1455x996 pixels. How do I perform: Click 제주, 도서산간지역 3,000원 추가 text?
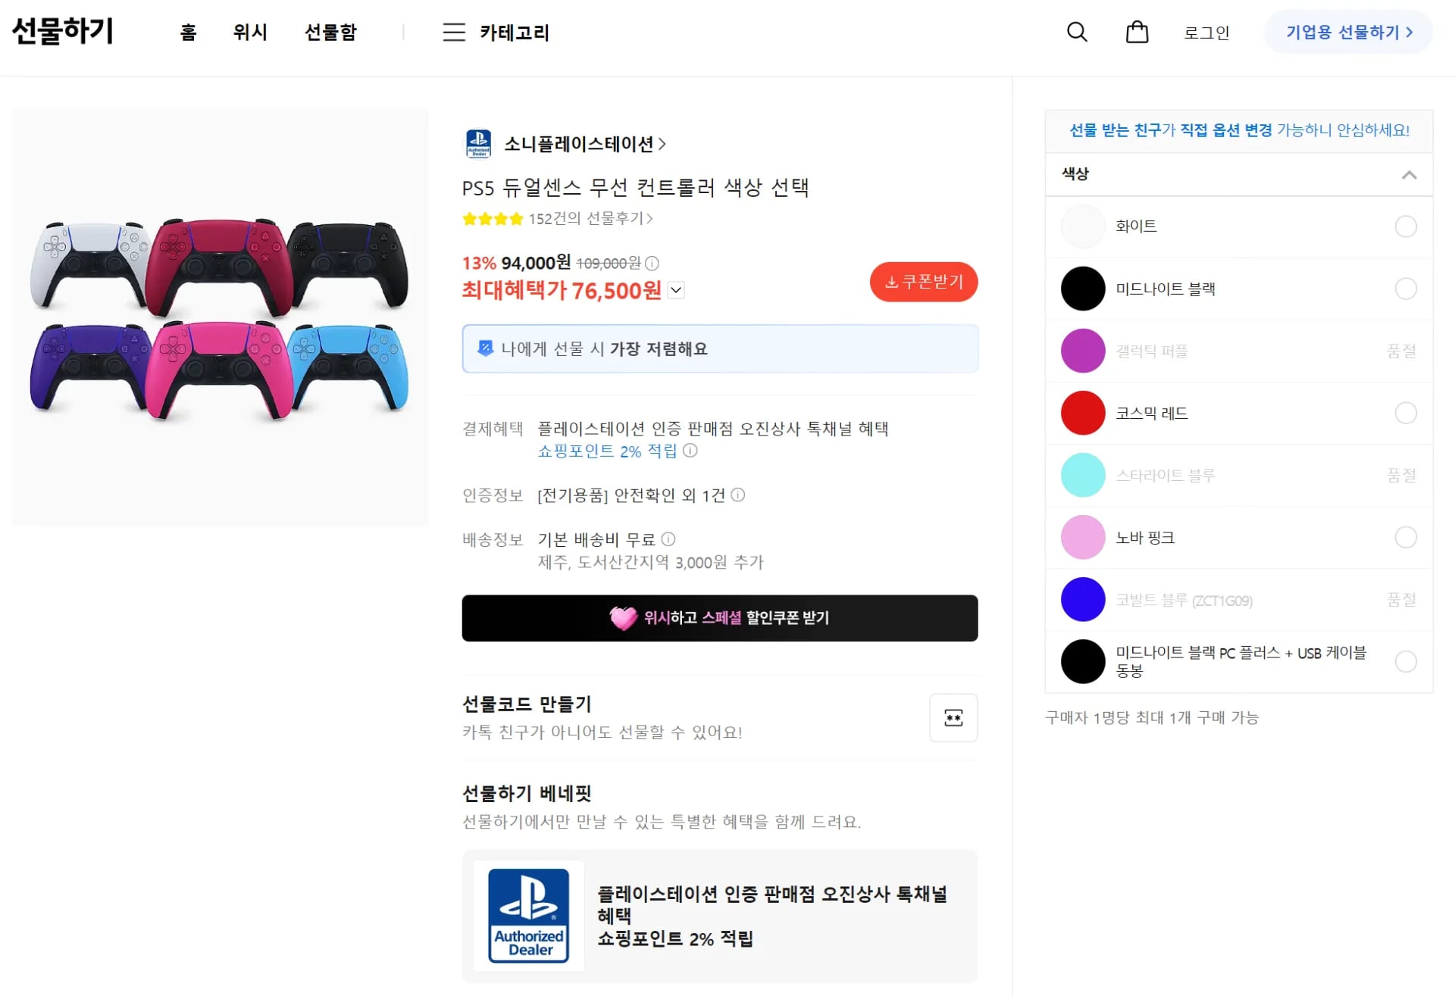[x=650, y=563]
